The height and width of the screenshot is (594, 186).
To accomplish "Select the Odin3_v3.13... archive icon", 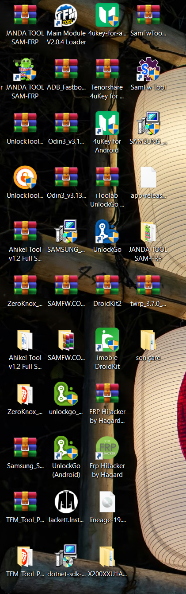I will click(66, 177).
